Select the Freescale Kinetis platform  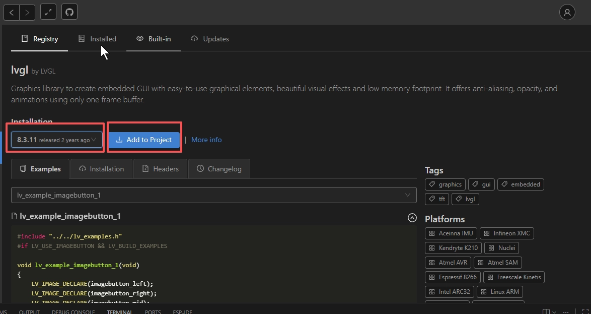point(514,277)
